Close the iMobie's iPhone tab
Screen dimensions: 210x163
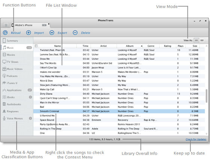pyautogui.click(x=49, y=24)
